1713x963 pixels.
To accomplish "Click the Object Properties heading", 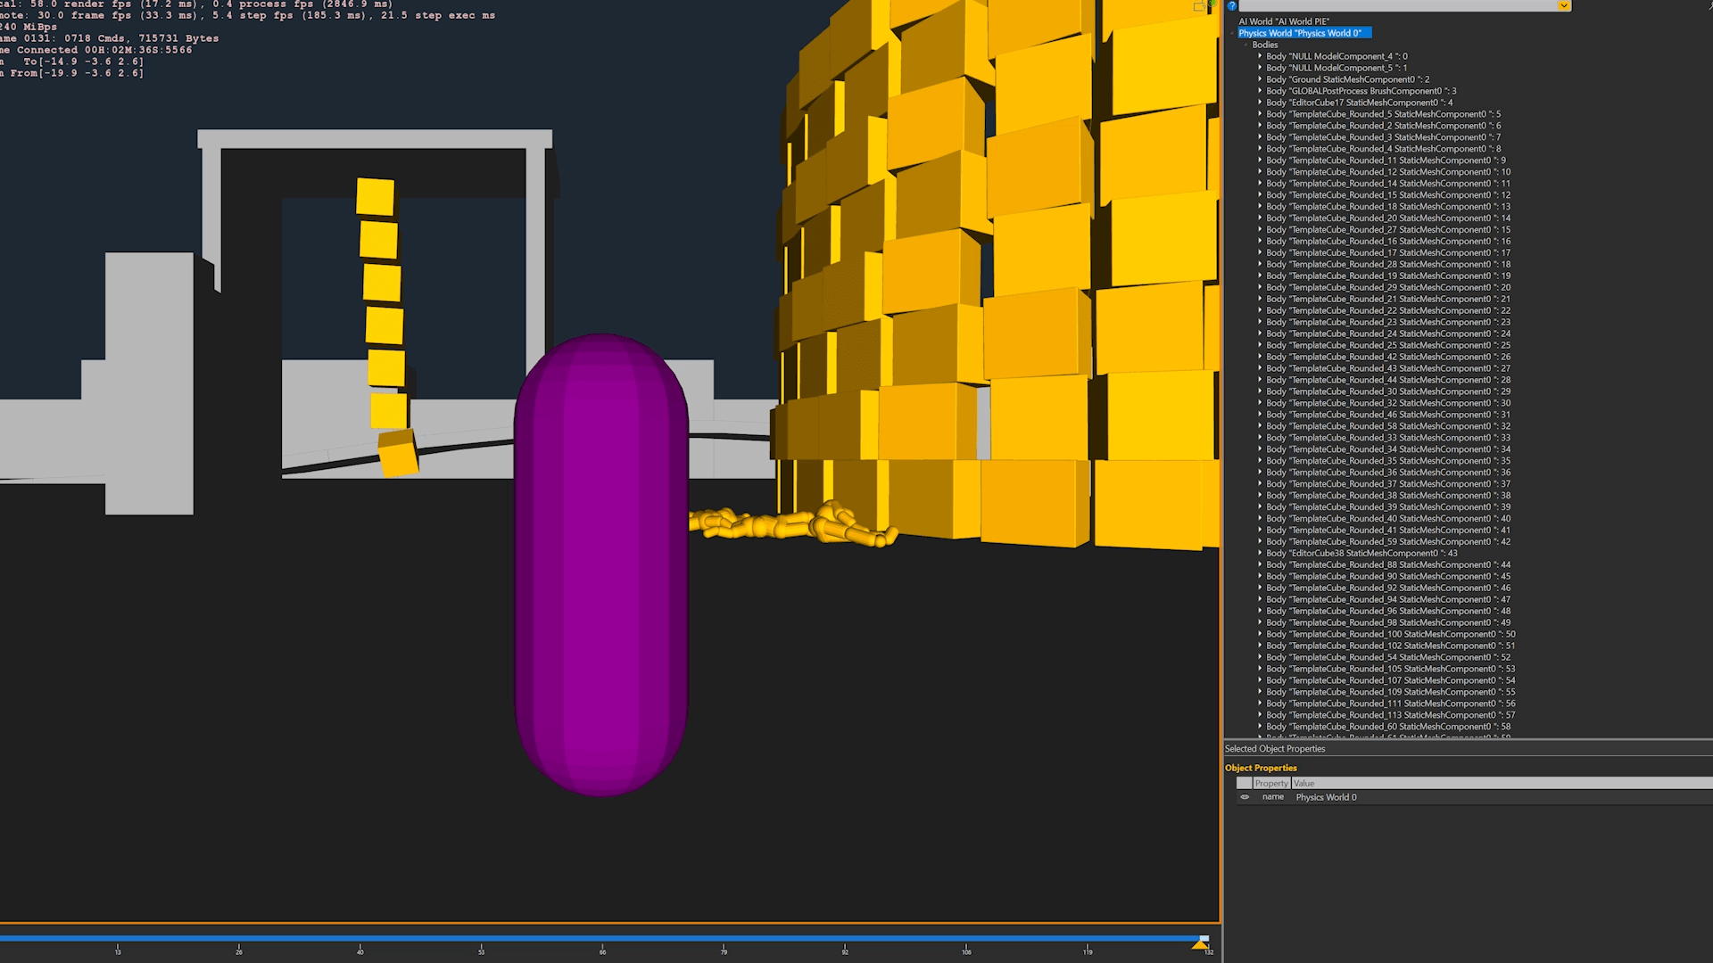I will coord(1261,768).
